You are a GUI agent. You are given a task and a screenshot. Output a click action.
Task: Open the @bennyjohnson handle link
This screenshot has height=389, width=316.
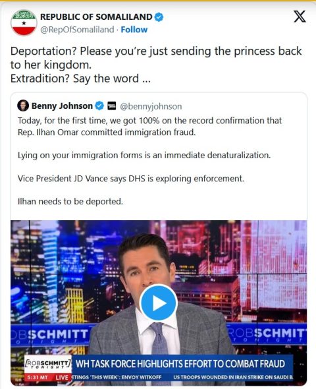(151, 106)
